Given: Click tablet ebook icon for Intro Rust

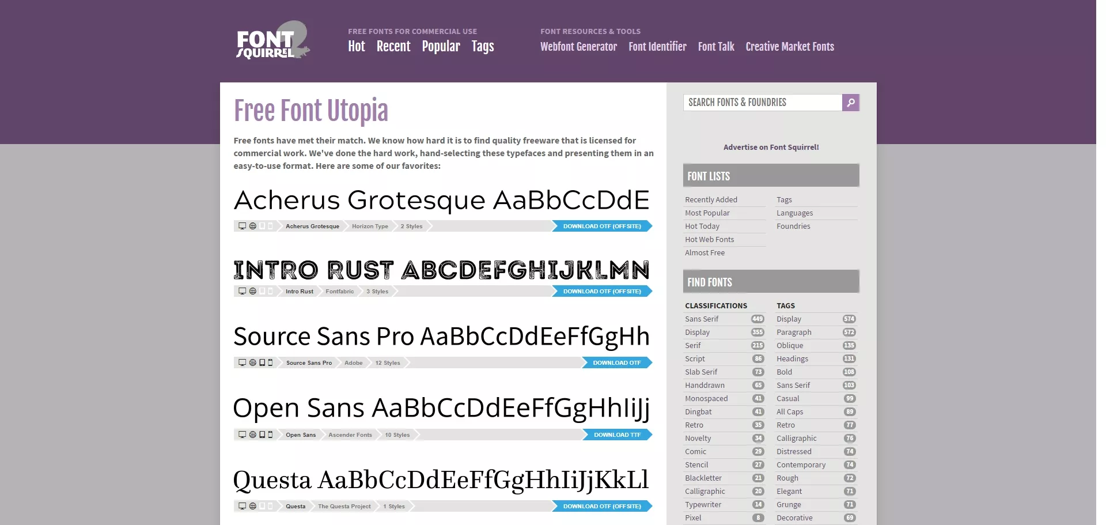Looking at the screenshot, I should click(x=262, y=291).
